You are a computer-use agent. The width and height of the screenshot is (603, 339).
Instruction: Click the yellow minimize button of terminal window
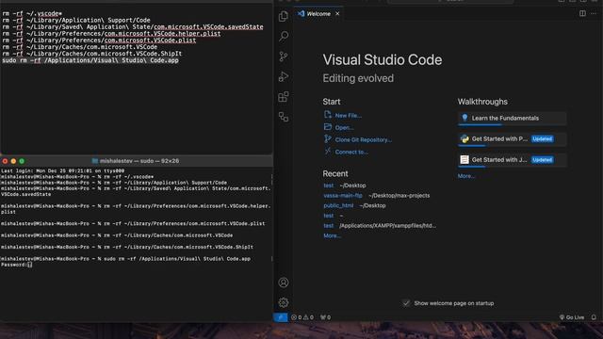pos(13,161)
